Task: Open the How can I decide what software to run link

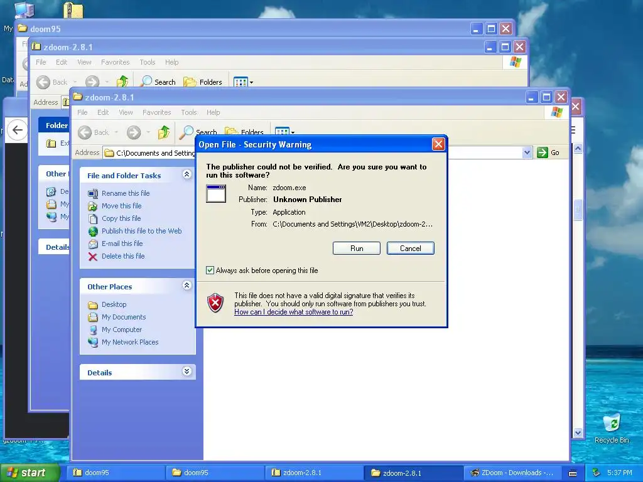Action: click(294, 312)
